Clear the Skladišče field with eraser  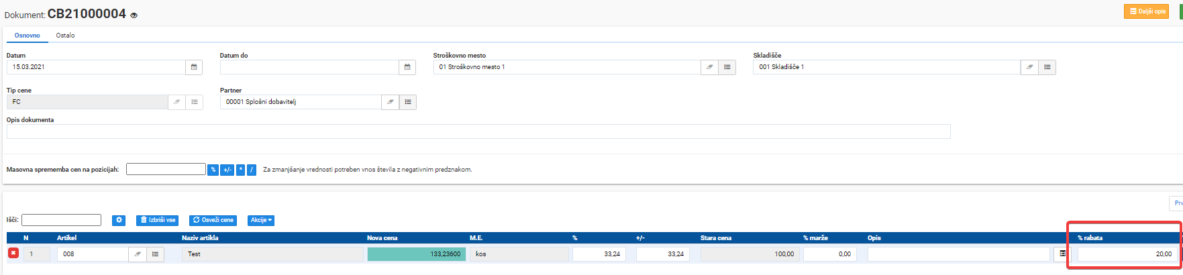(x=1029, y=67)
